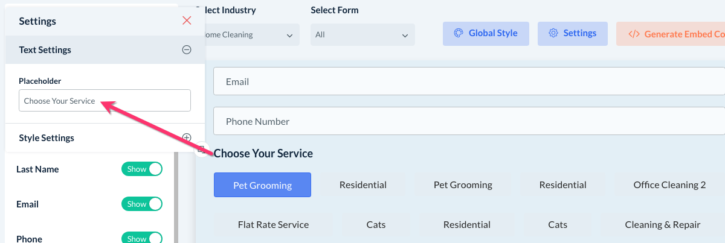This screenshot has height=243, width=725.
Task: Toggle the Email field Show switch
Action: 142,204
